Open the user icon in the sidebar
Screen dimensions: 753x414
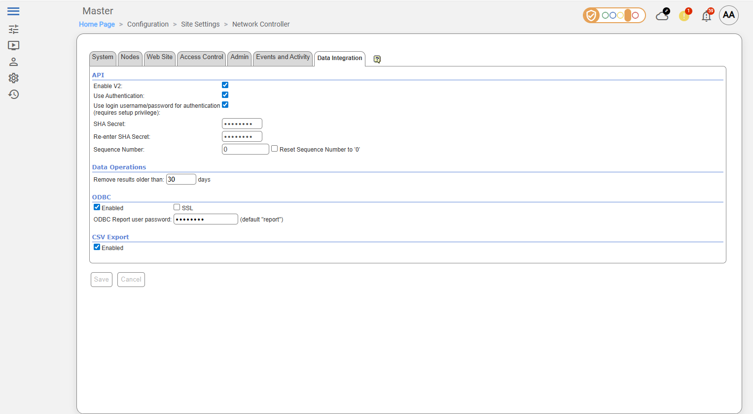tap(13, 62)
